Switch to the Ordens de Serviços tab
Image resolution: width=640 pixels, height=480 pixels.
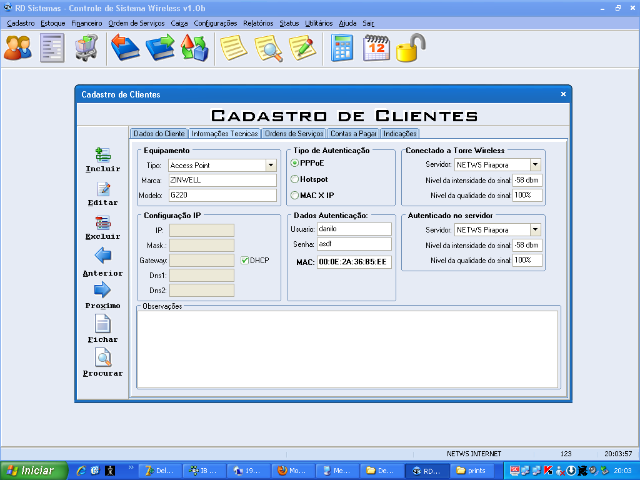coord(294,134)
